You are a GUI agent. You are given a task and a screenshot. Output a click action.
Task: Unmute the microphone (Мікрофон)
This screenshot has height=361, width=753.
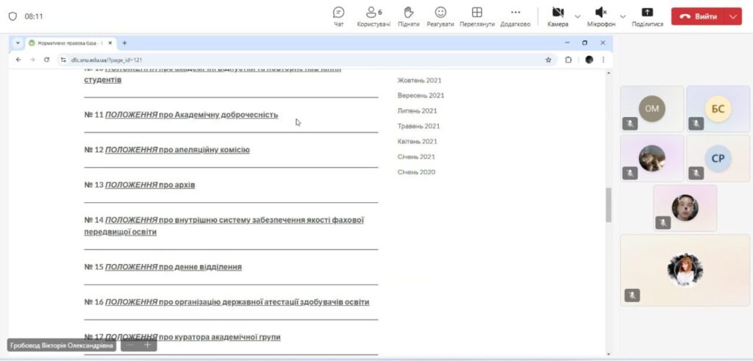601,12
